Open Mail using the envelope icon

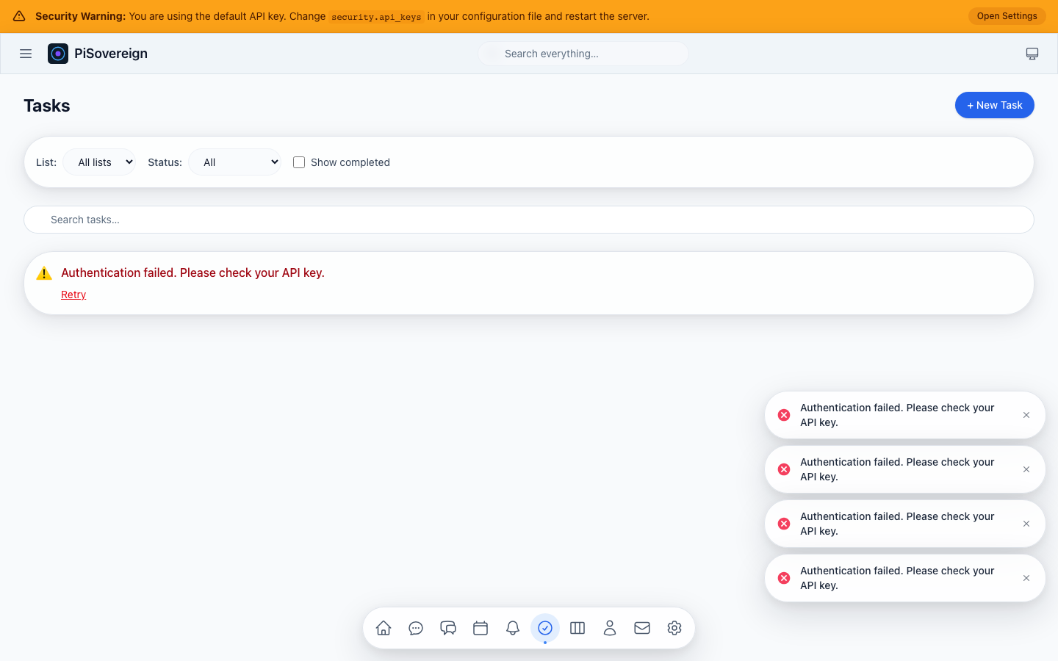point(642,628)
